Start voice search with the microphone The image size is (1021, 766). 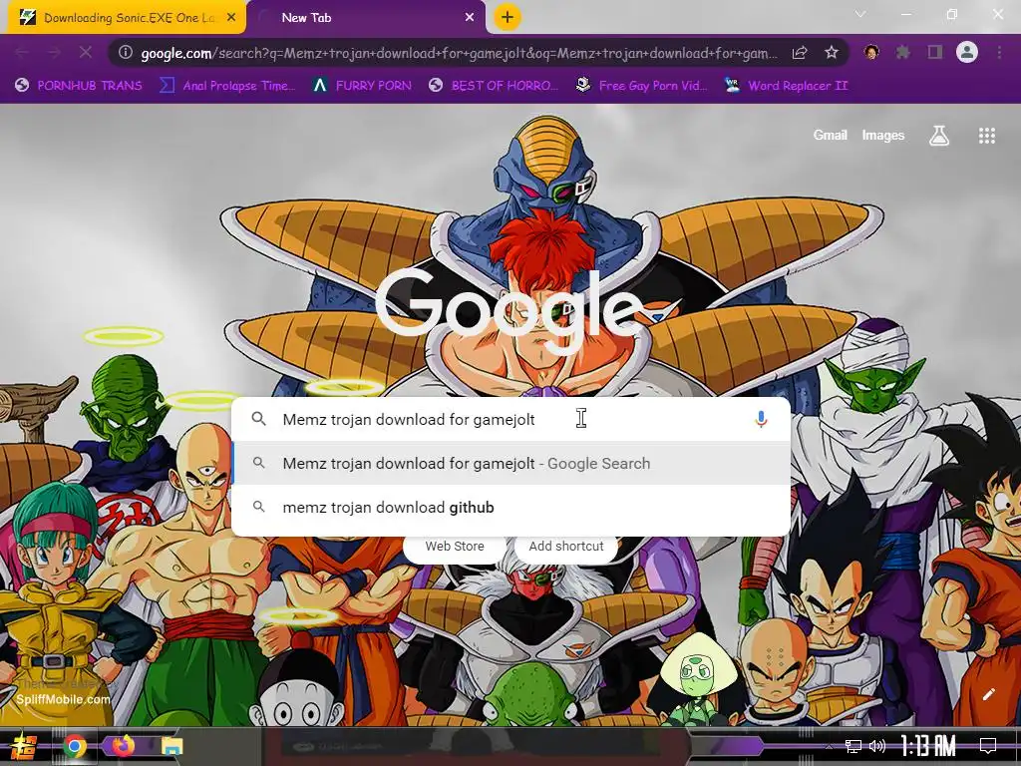(761, 420)
